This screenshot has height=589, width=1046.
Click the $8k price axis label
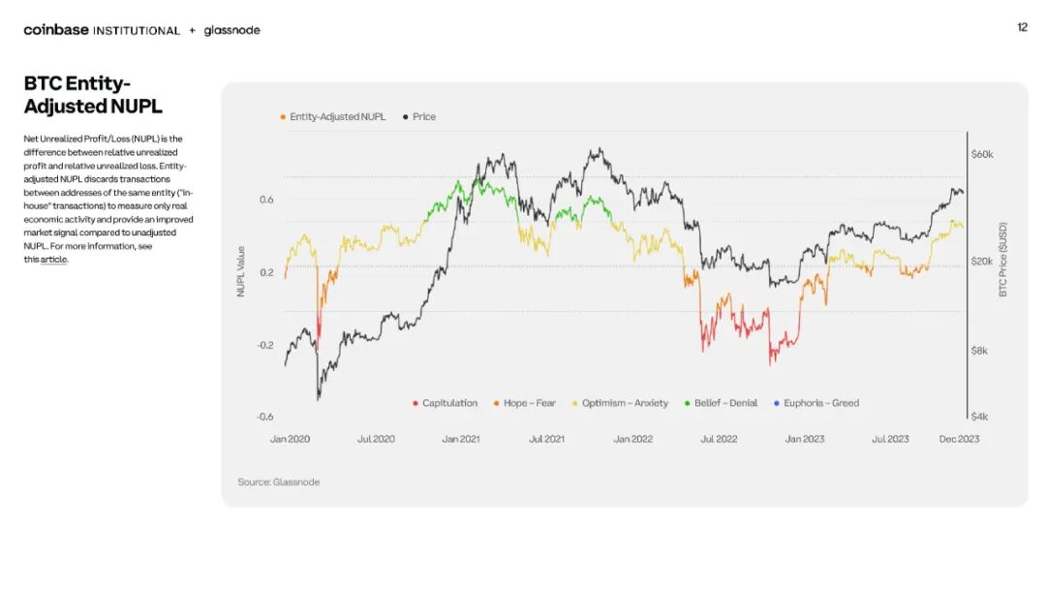coord(979,351)
